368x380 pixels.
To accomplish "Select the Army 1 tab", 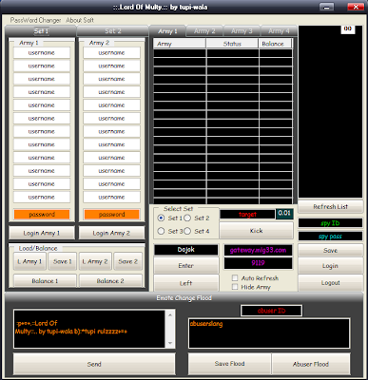I will (x=167, y=31).
